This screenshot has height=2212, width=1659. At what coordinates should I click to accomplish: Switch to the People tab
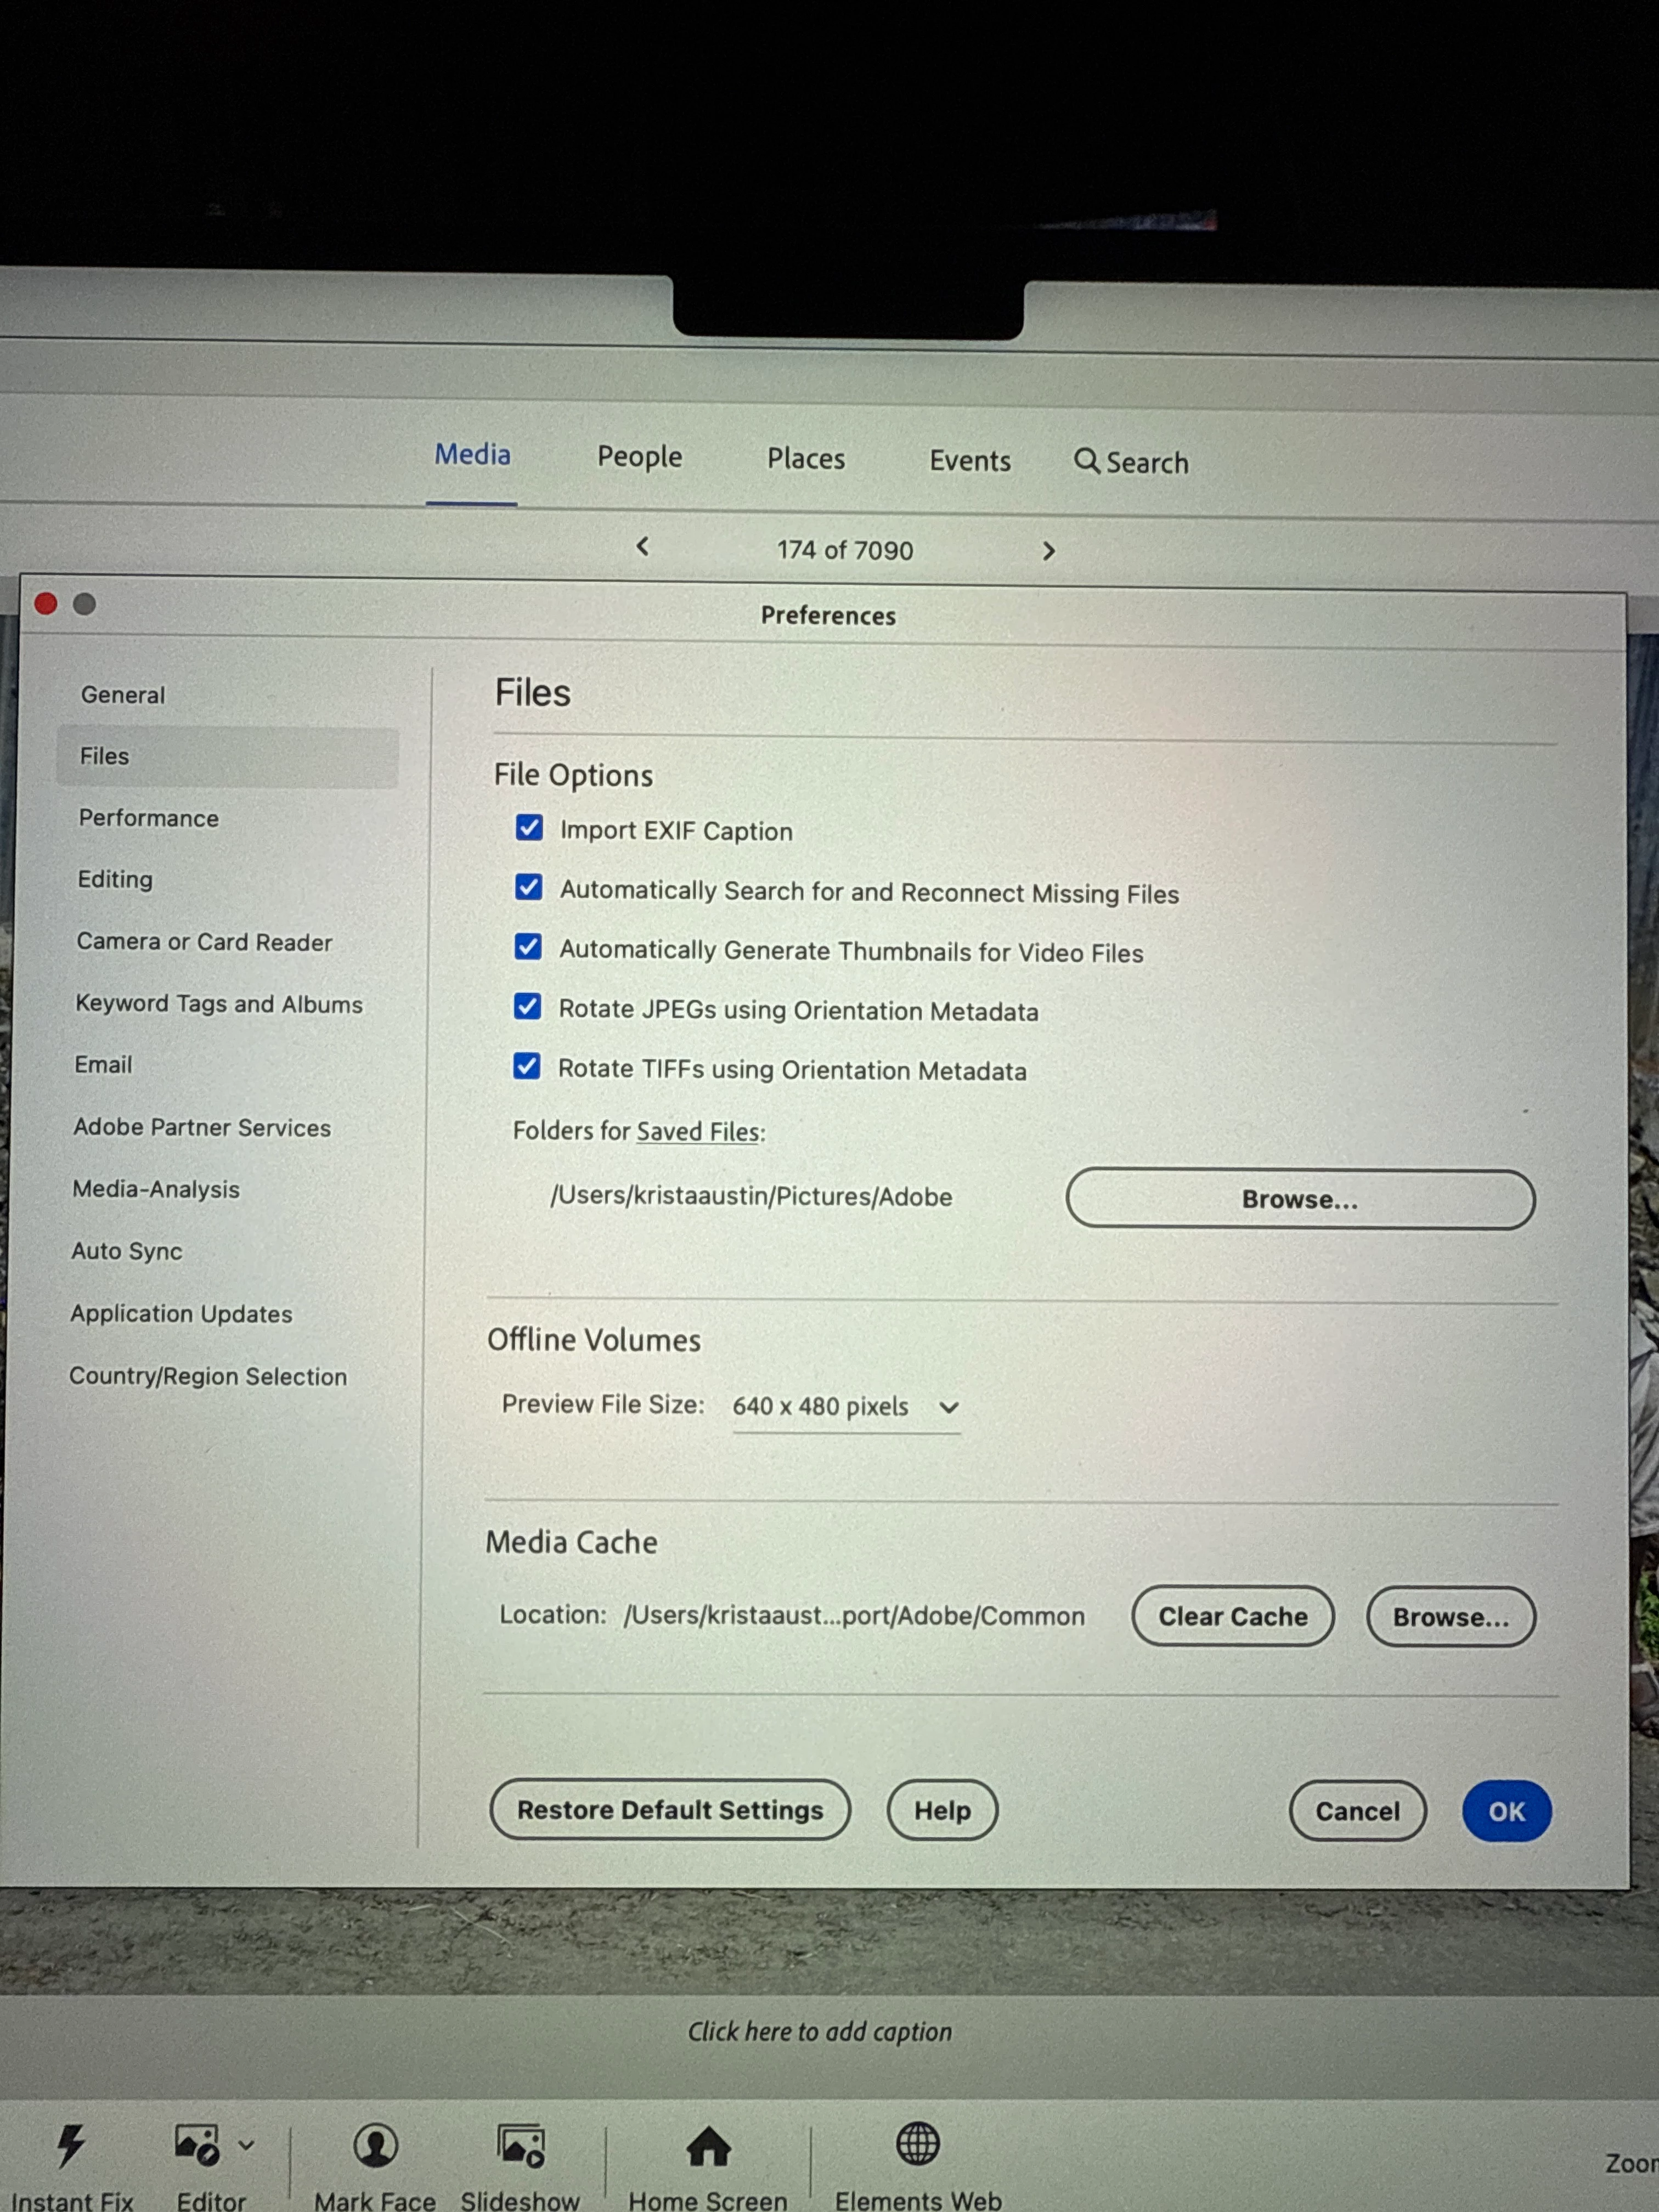point(639,457)
